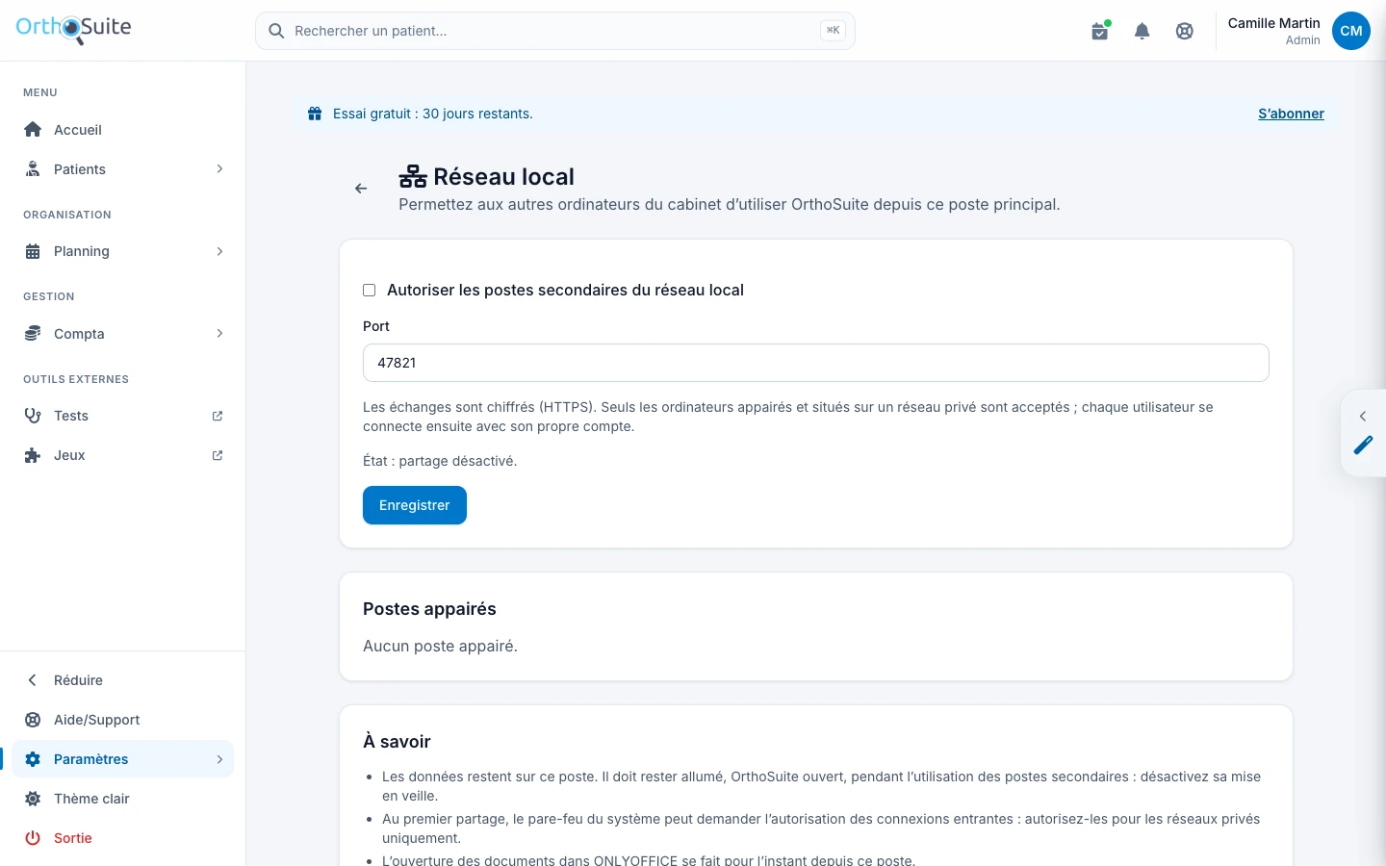Expand the right side panel chevron
This screenshot has width=1386, height=866.
[x=1363, y=416]
